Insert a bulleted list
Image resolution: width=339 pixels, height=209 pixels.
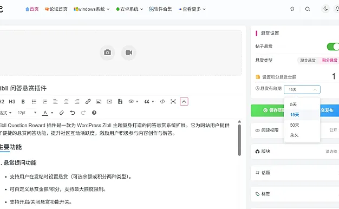(34, 102)
